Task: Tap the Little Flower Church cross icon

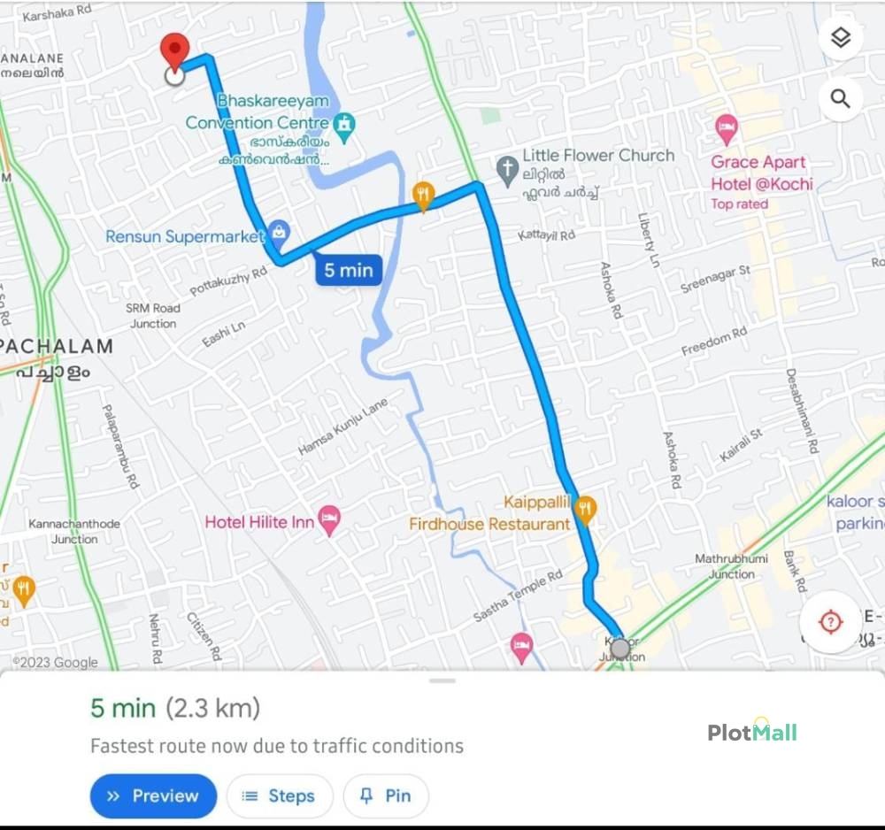Action: (x=507, y=171)
